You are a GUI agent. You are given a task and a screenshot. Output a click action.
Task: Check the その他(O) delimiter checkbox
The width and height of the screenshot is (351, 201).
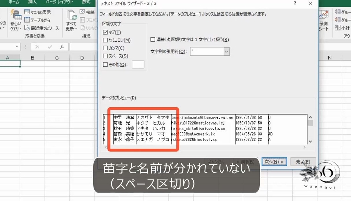105,65
